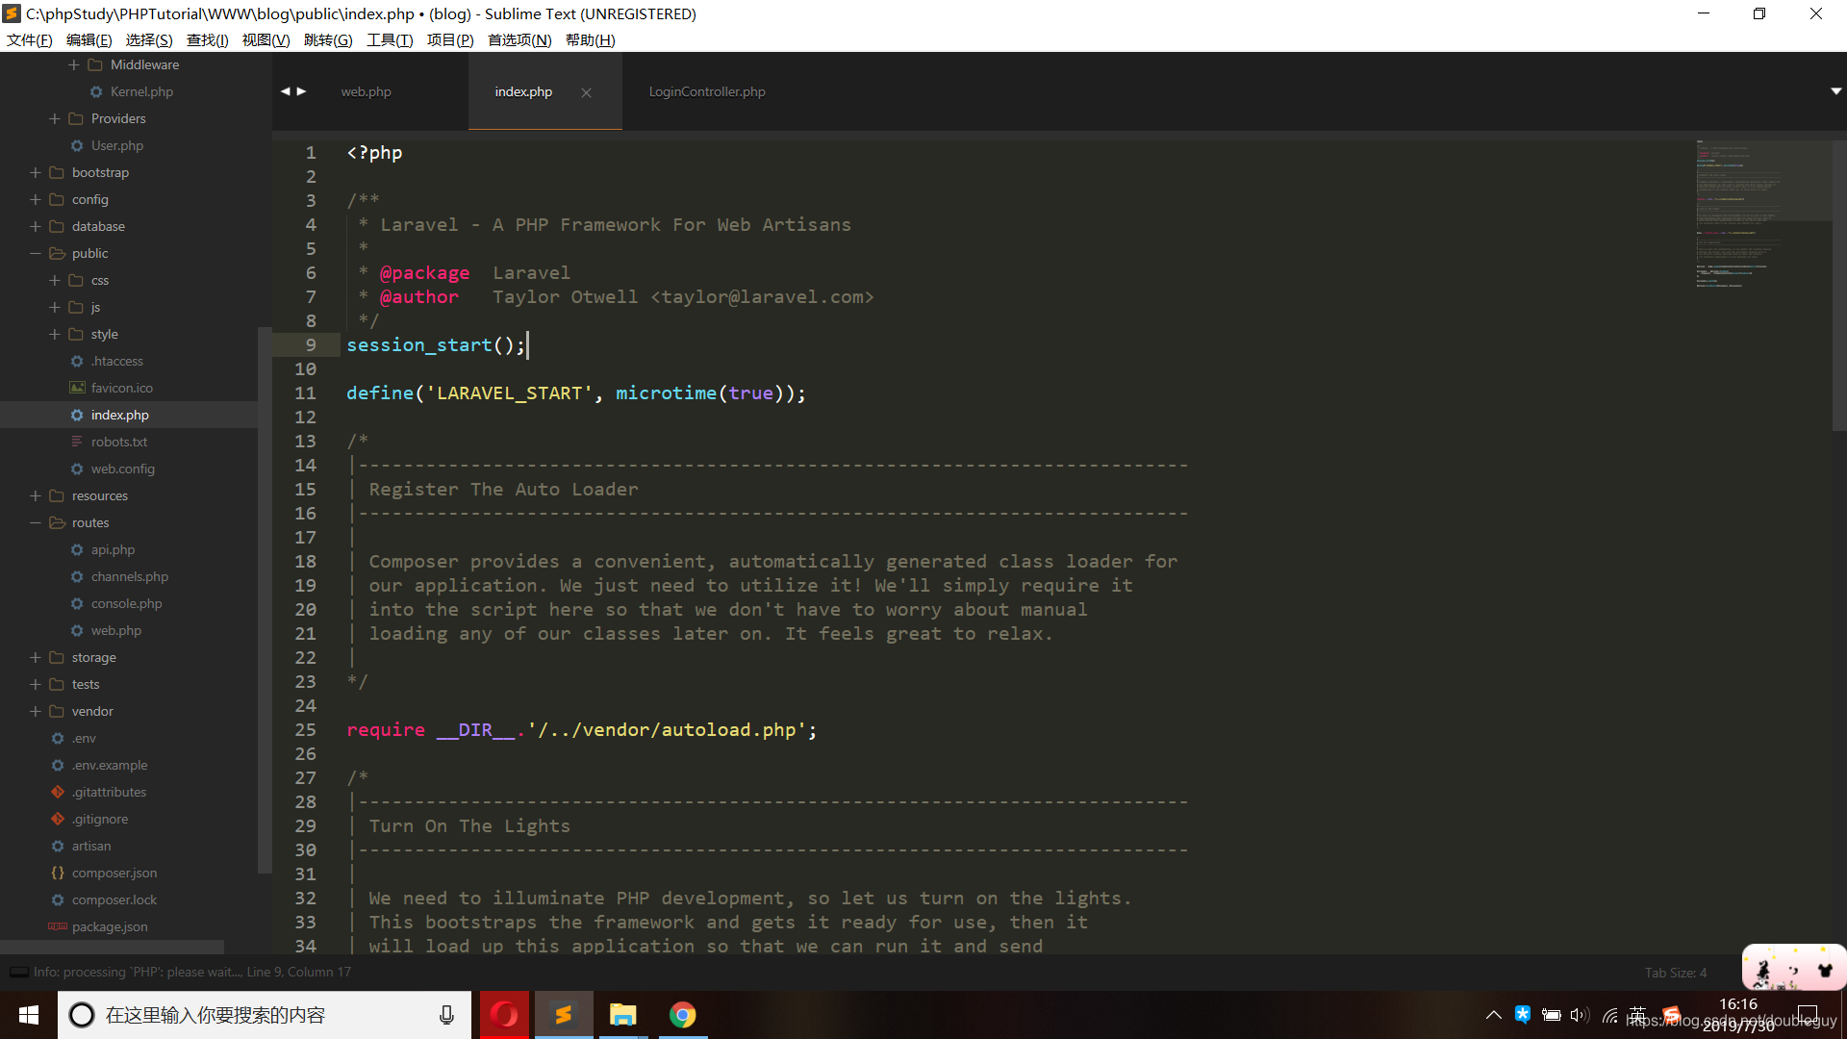Image resolution: width=1847 pixels, height=1039 pixels.
Task: Go to next tab arrow
Action: coord(302,91)
